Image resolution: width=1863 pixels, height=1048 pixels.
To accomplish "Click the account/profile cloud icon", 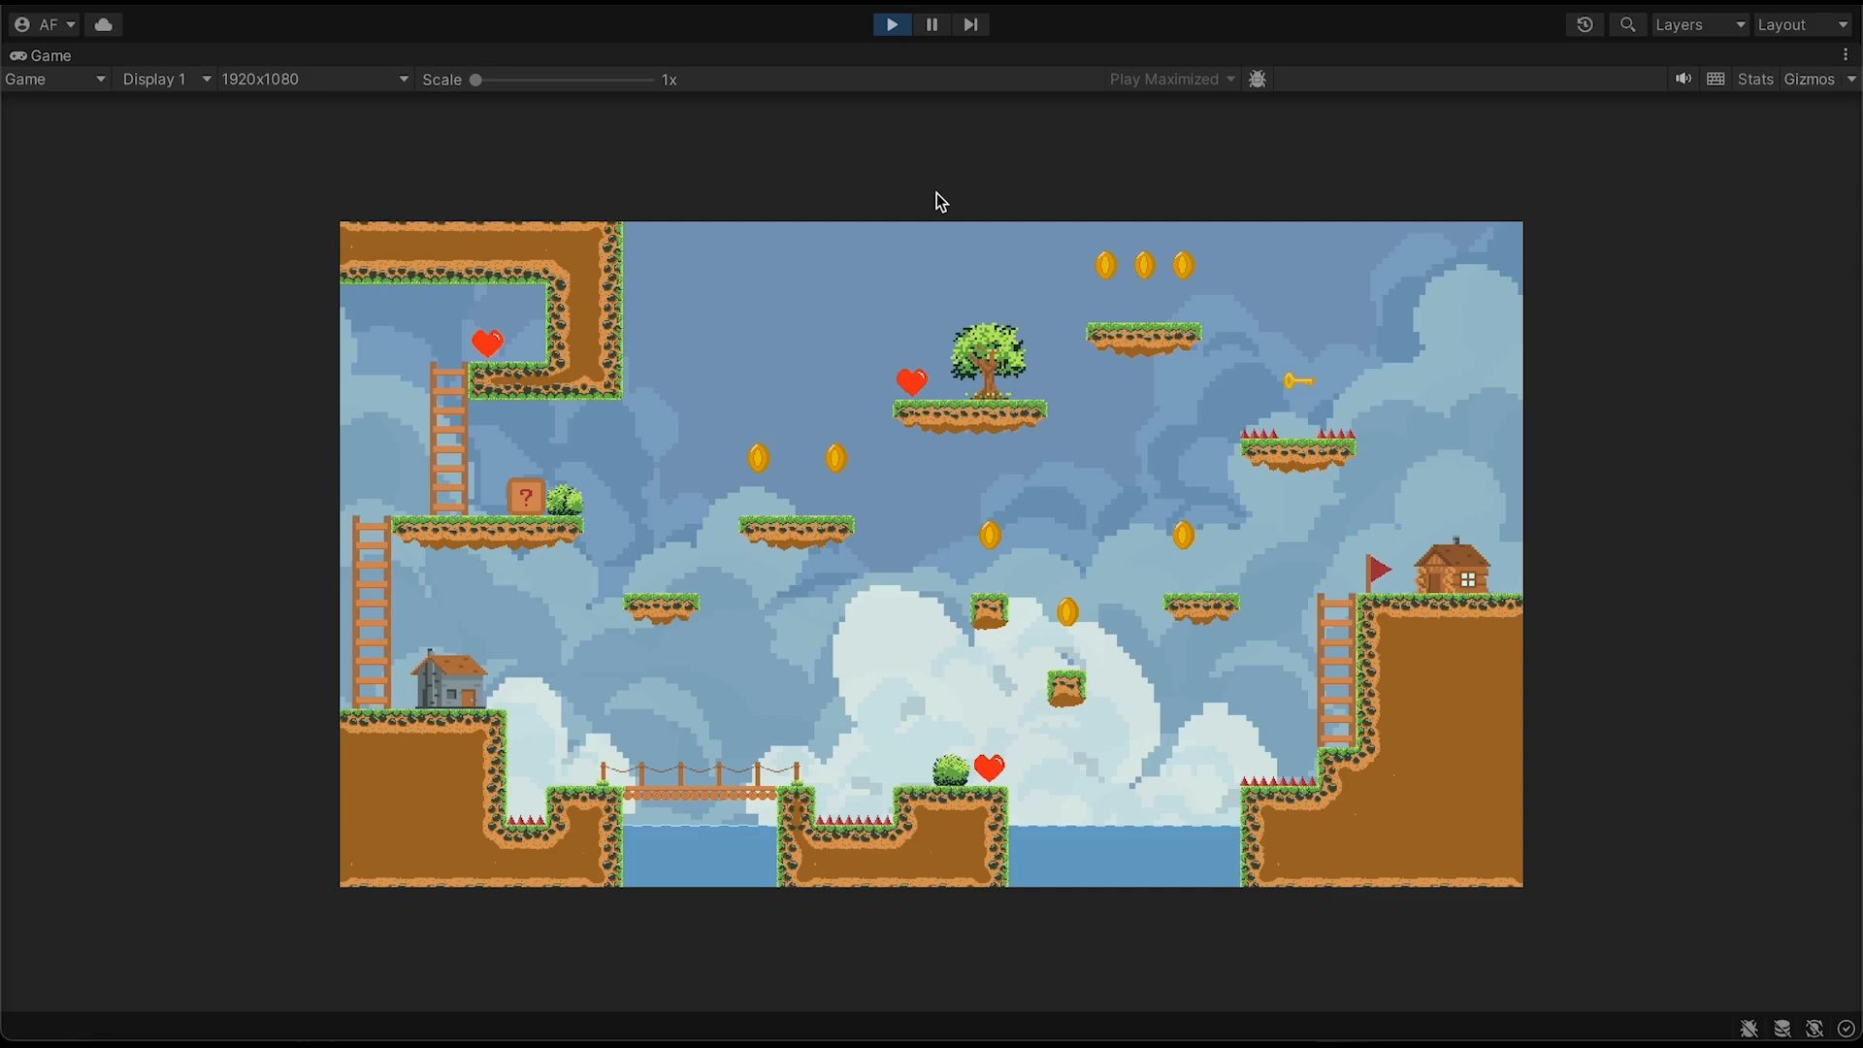I will 102,23.
